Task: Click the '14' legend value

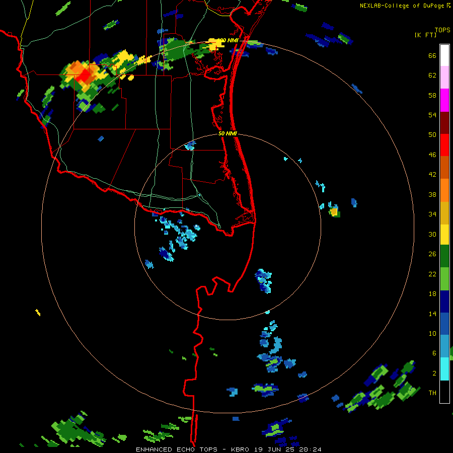Action: pyautogui.click(x=432, y=314)
